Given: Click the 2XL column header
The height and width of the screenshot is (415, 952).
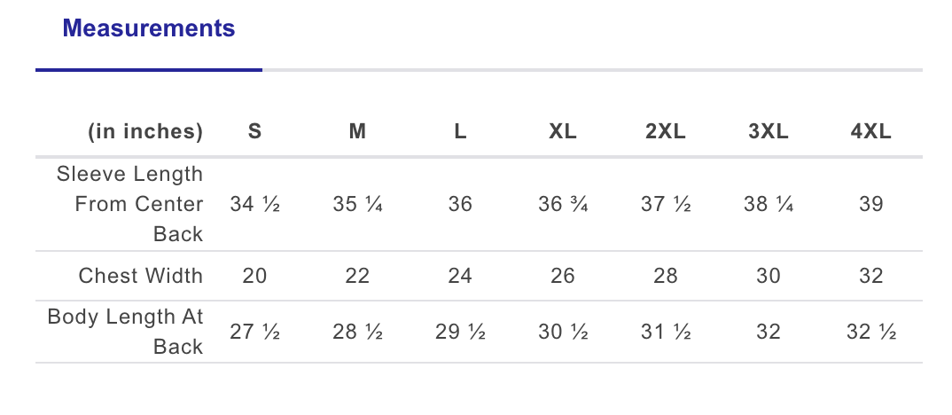Looking at the screenshot, I should coord(666,132).
